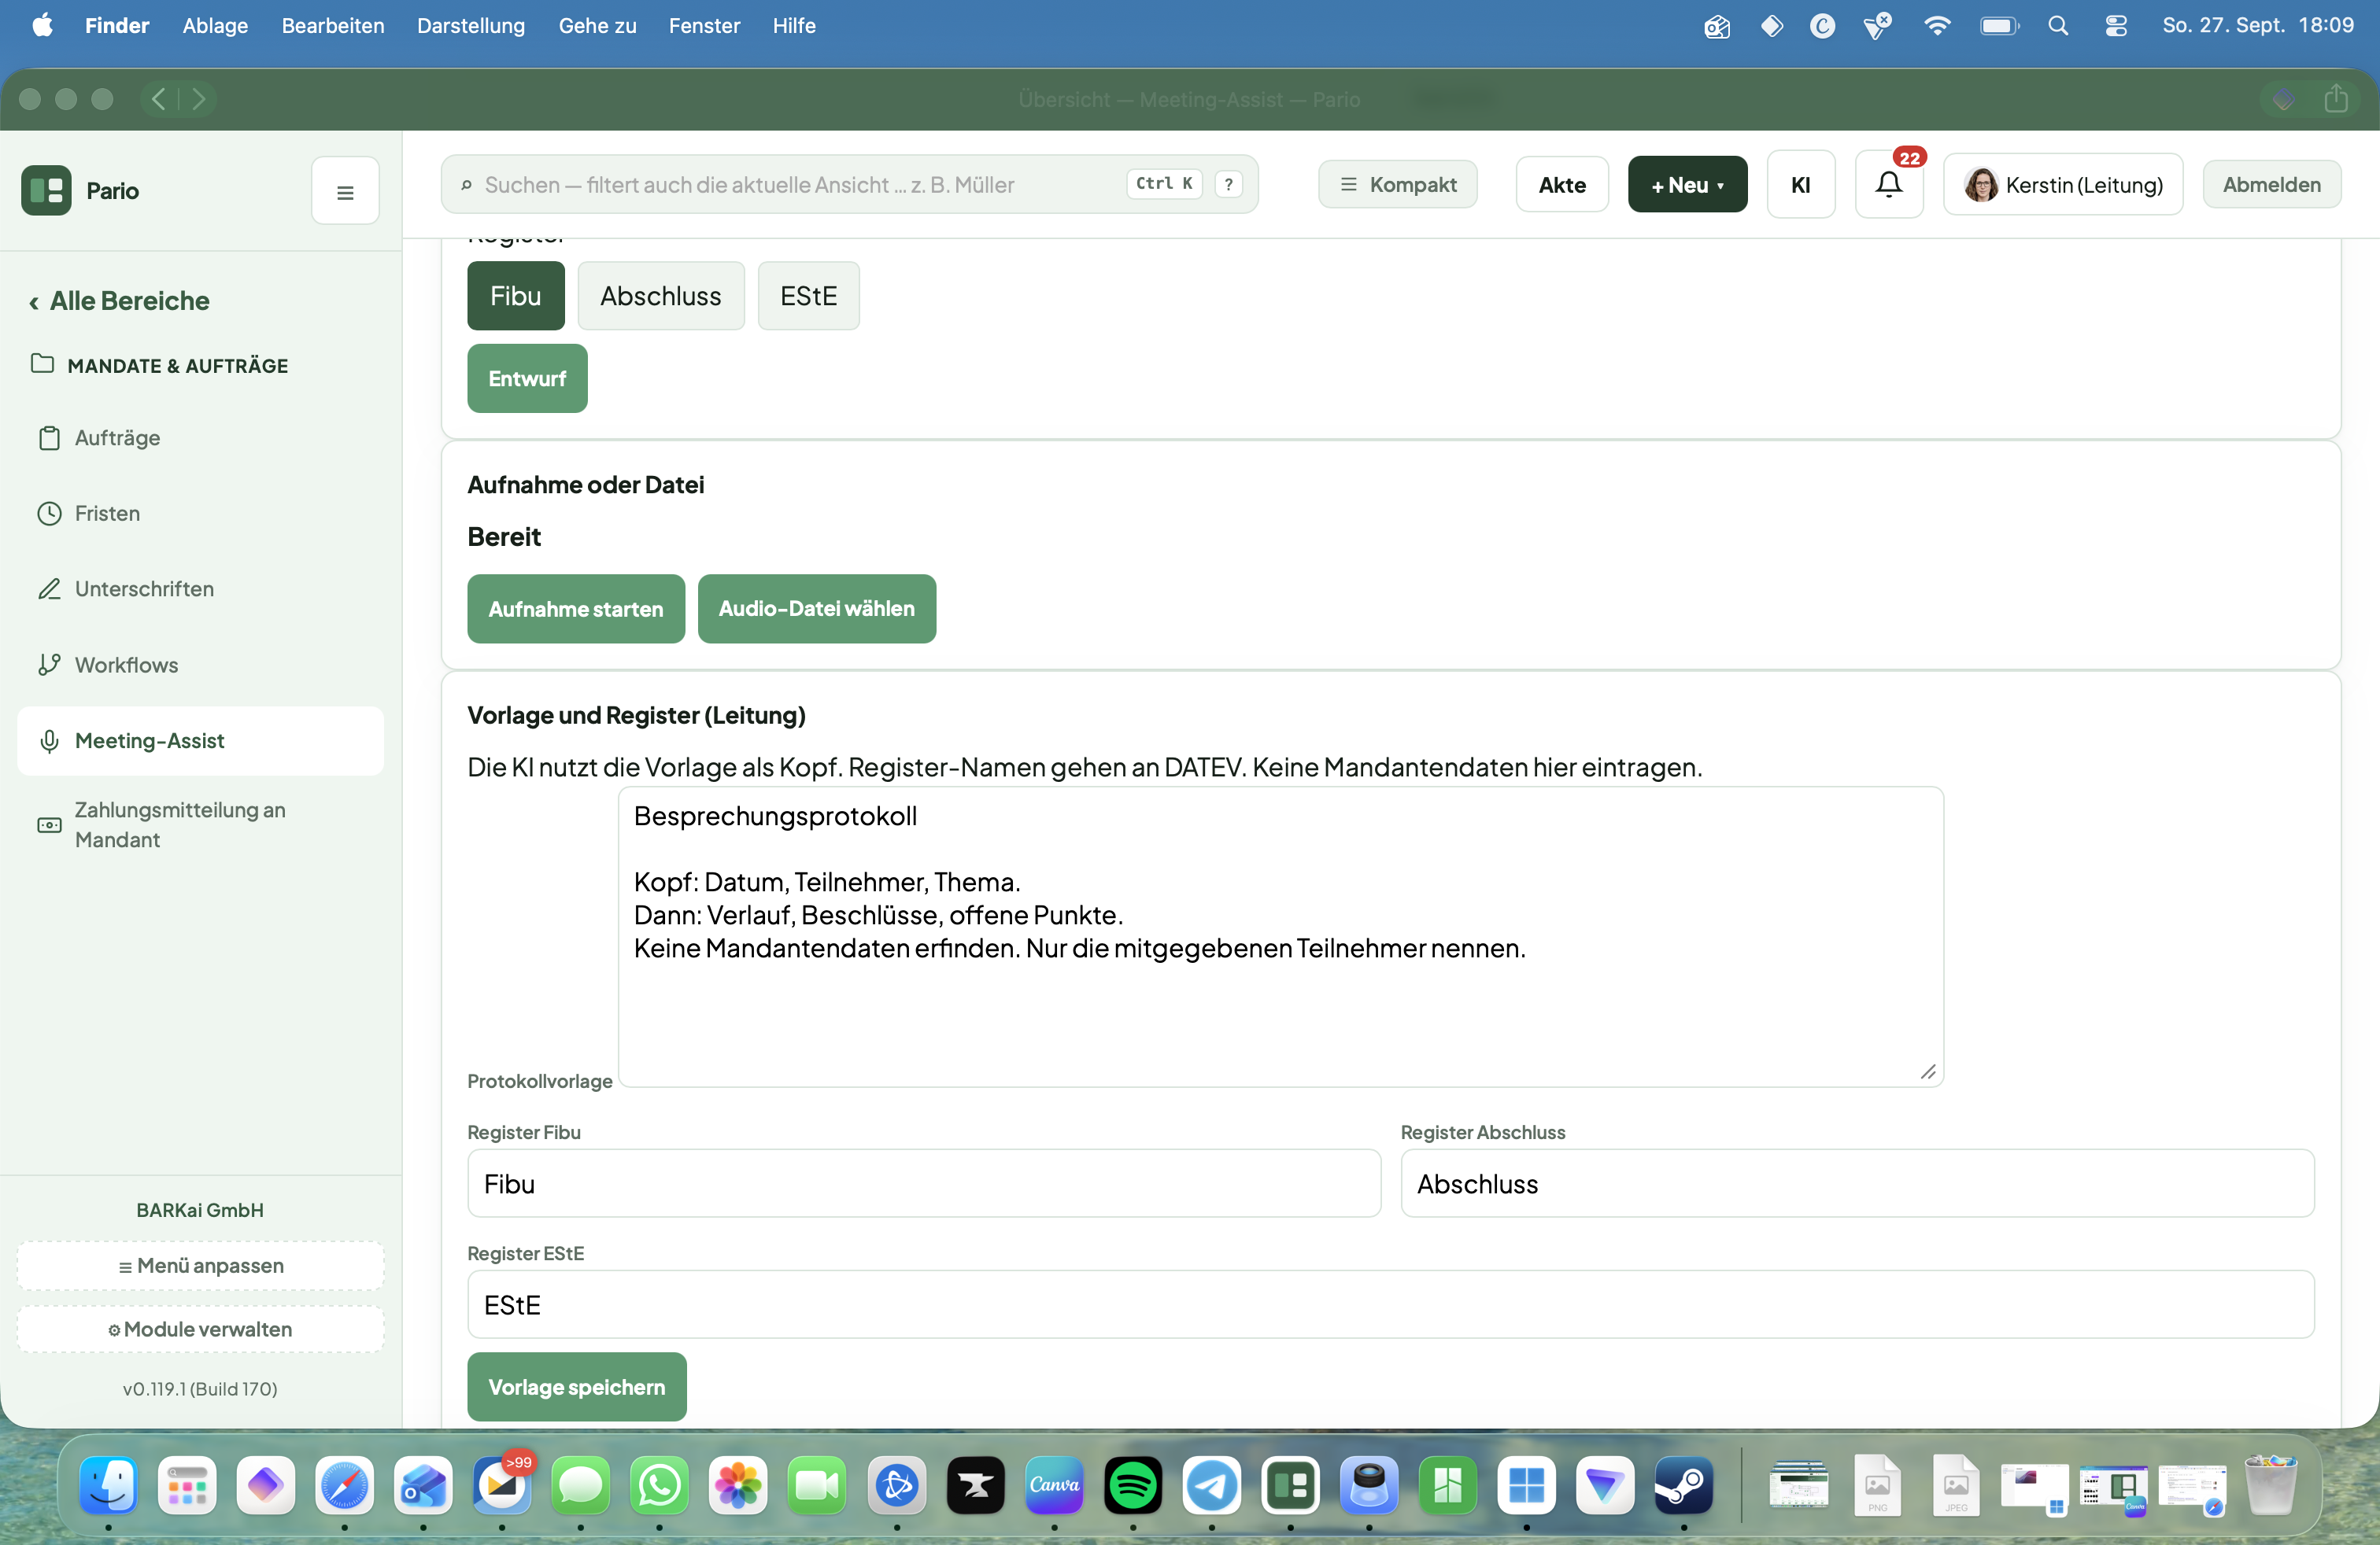Image resolution: width=2380 pixels, height=1545 pixels.
Task: Click Vorlage speichern button
Action: 577,1387
